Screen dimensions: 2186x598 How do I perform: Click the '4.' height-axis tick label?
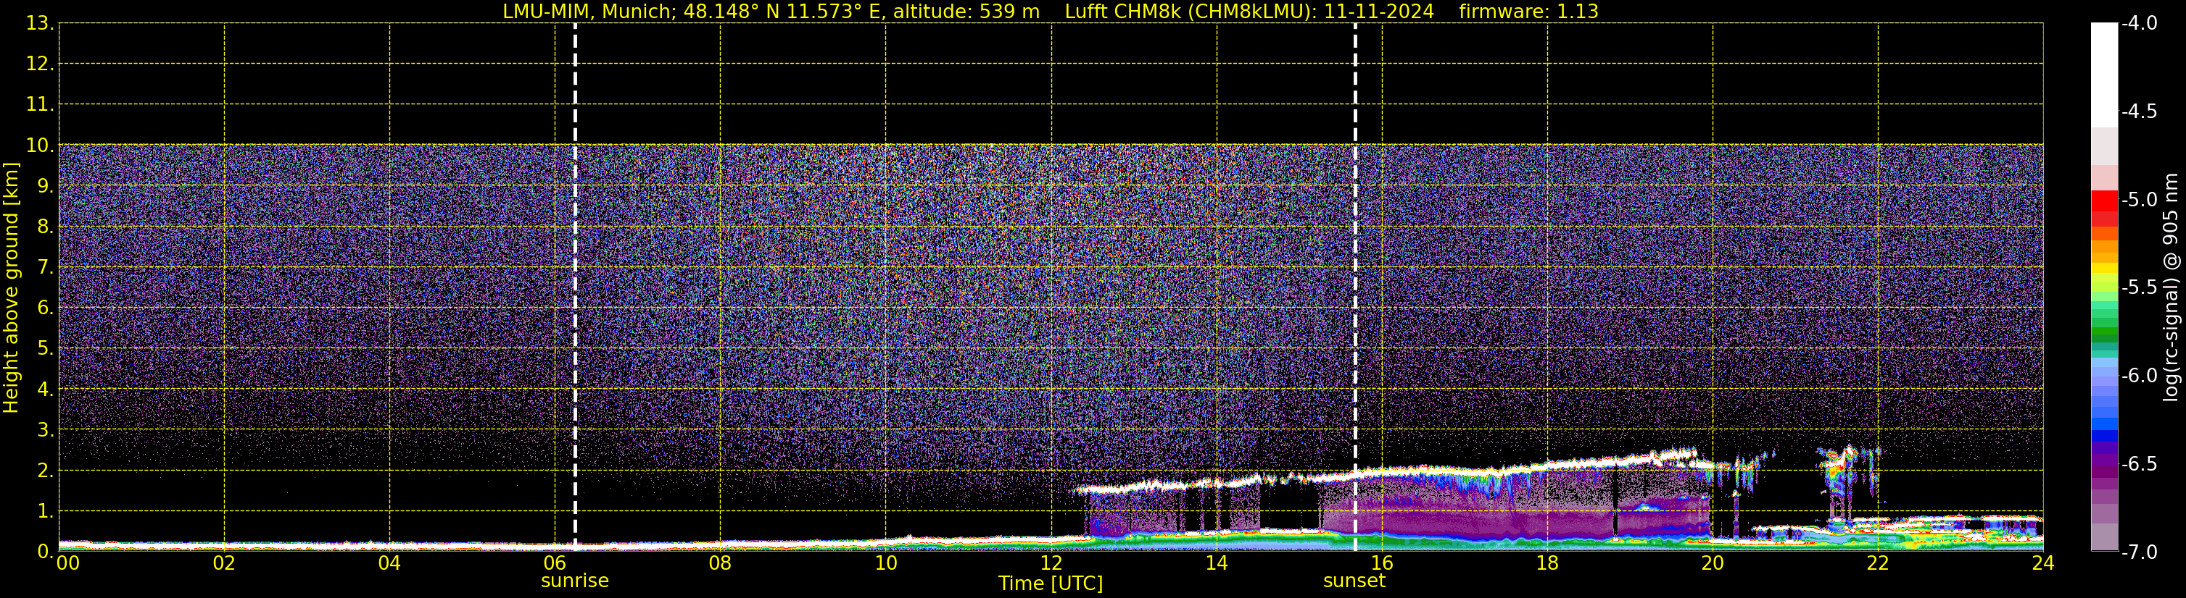click(45, 389)
